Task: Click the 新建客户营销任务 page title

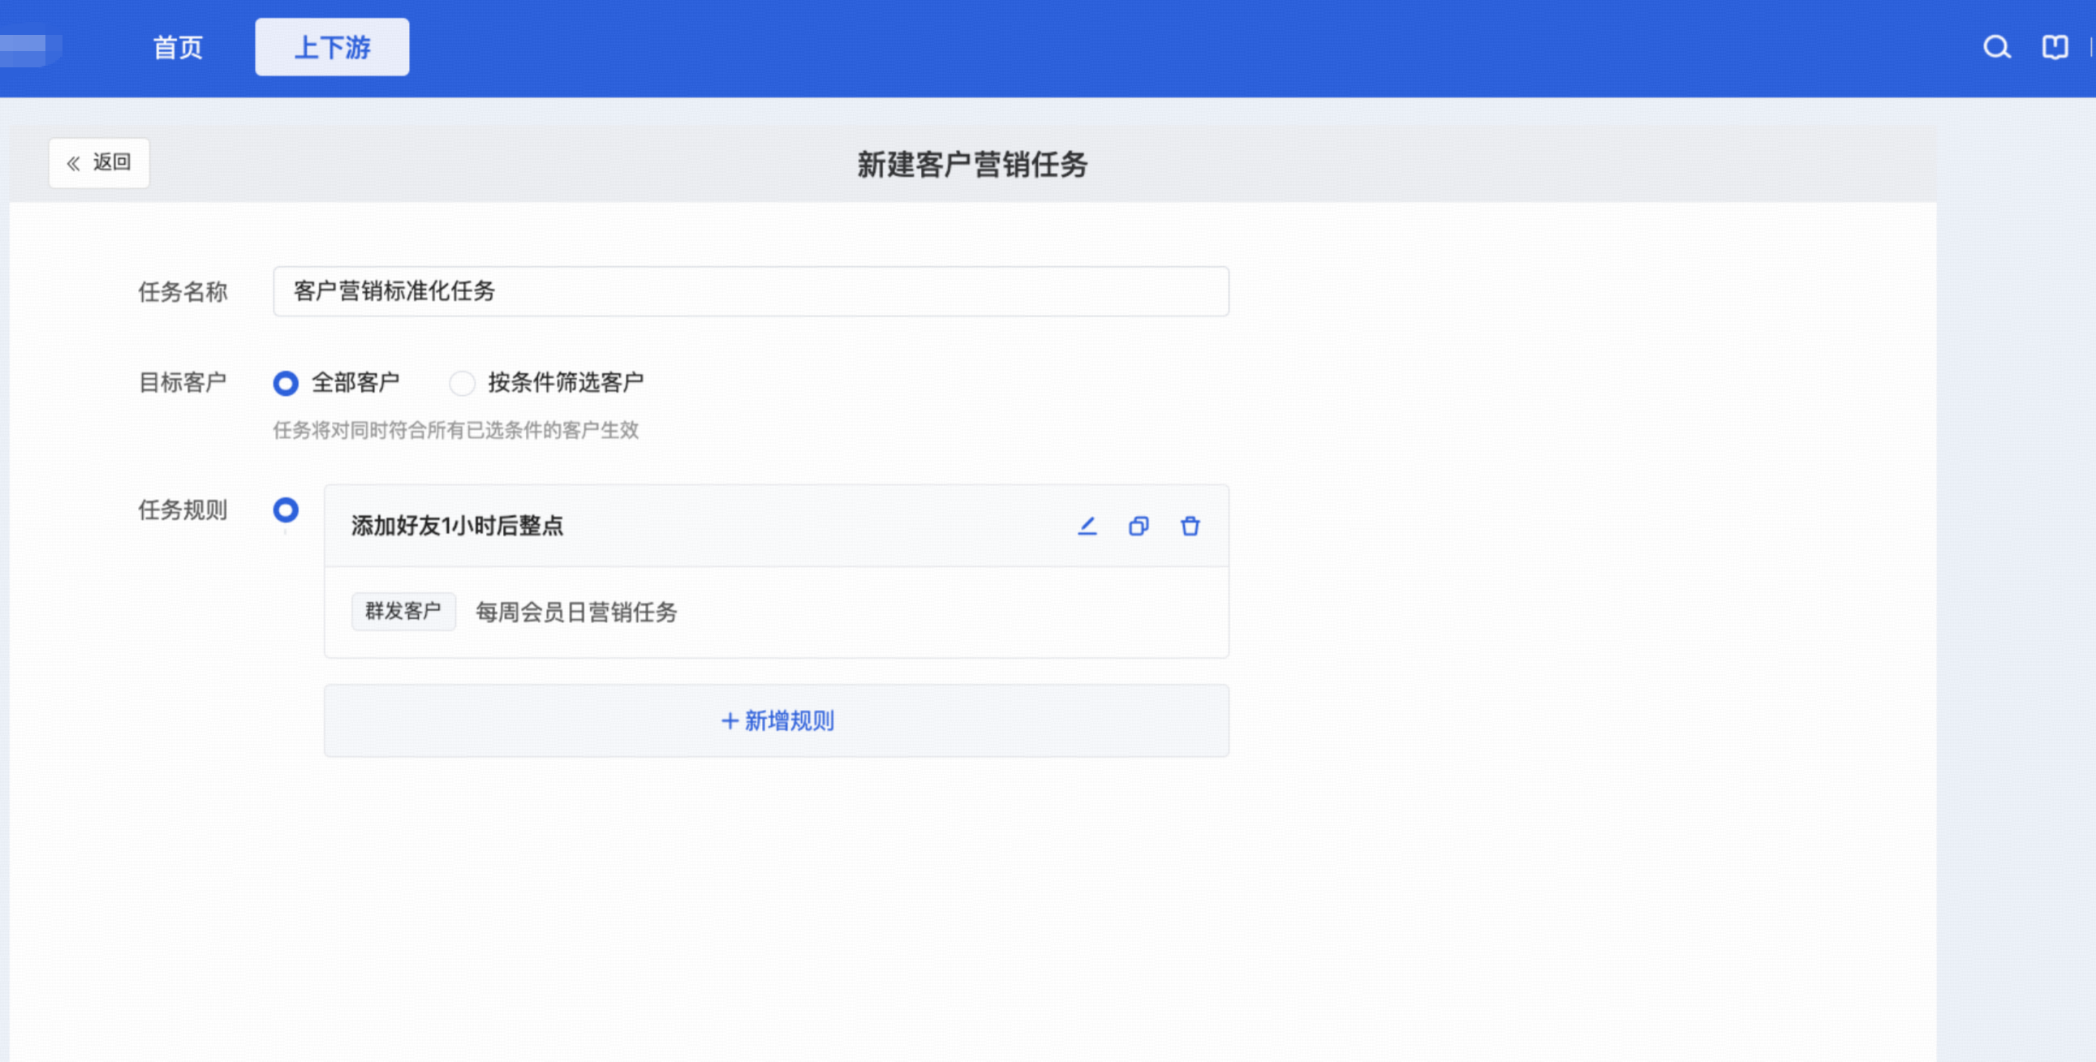Action: click(971, 165)
